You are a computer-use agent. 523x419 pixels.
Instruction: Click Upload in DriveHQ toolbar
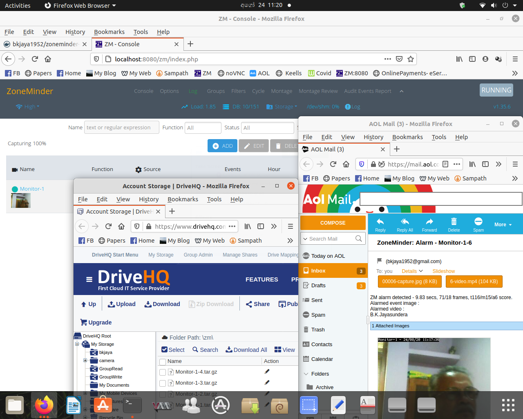coord(122,304)
